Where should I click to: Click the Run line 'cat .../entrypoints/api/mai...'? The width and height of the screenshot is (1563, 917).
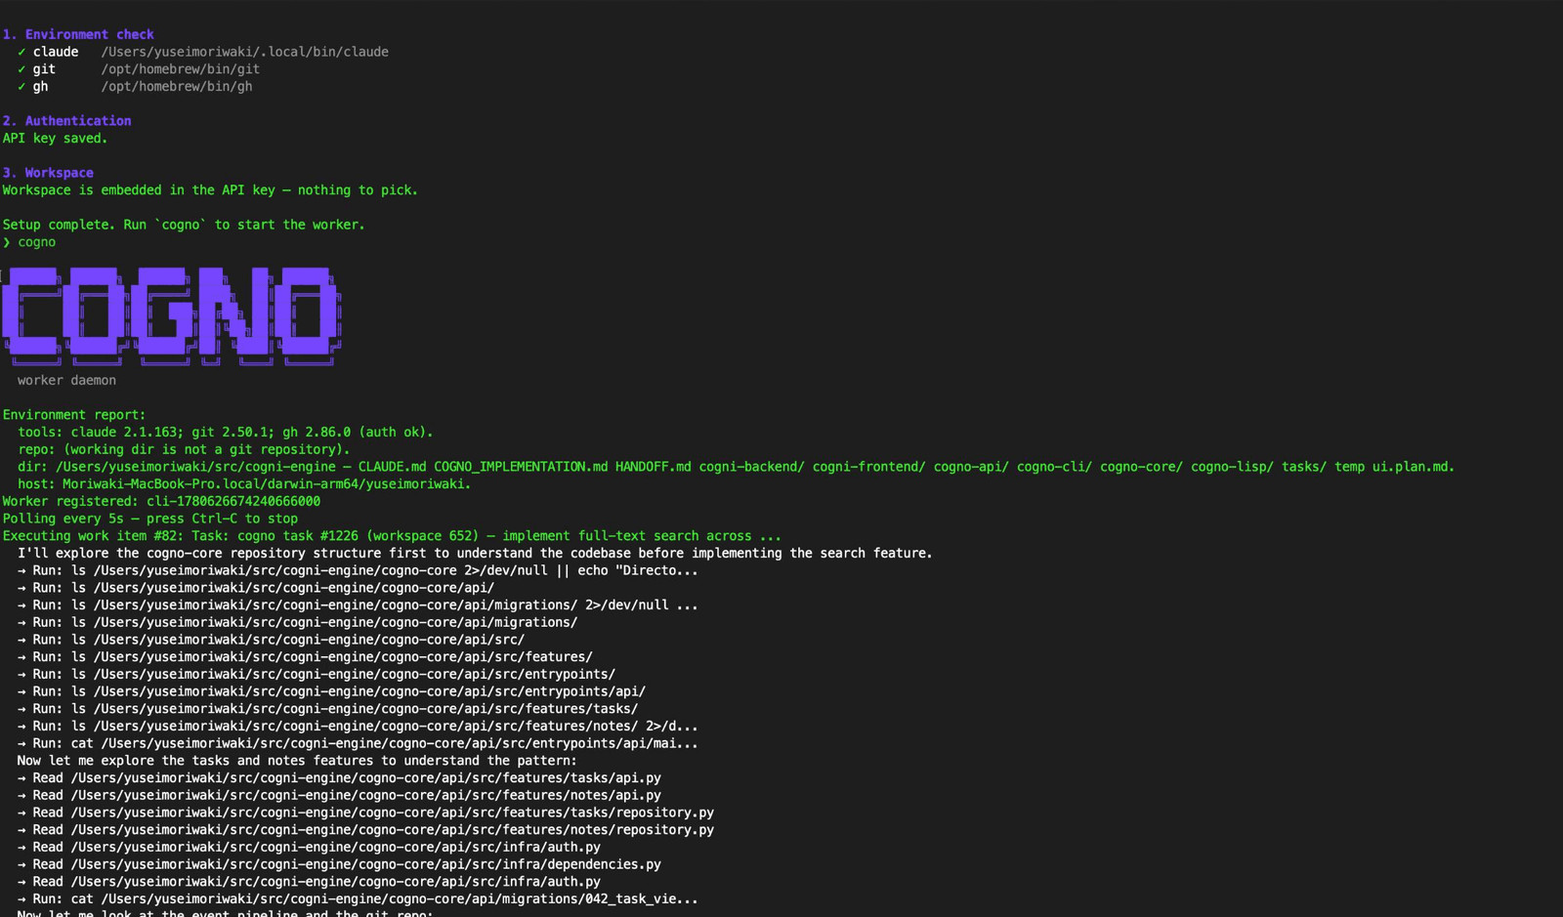(358, 744)
